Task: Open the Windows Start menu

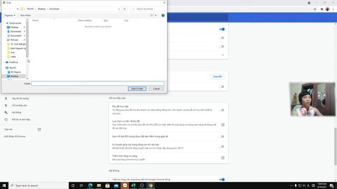Action: (4, 185)
